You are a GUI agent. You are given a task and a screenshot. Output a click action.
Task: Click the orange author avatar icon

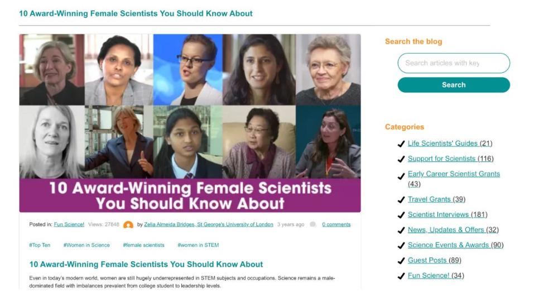pos(128,224)
